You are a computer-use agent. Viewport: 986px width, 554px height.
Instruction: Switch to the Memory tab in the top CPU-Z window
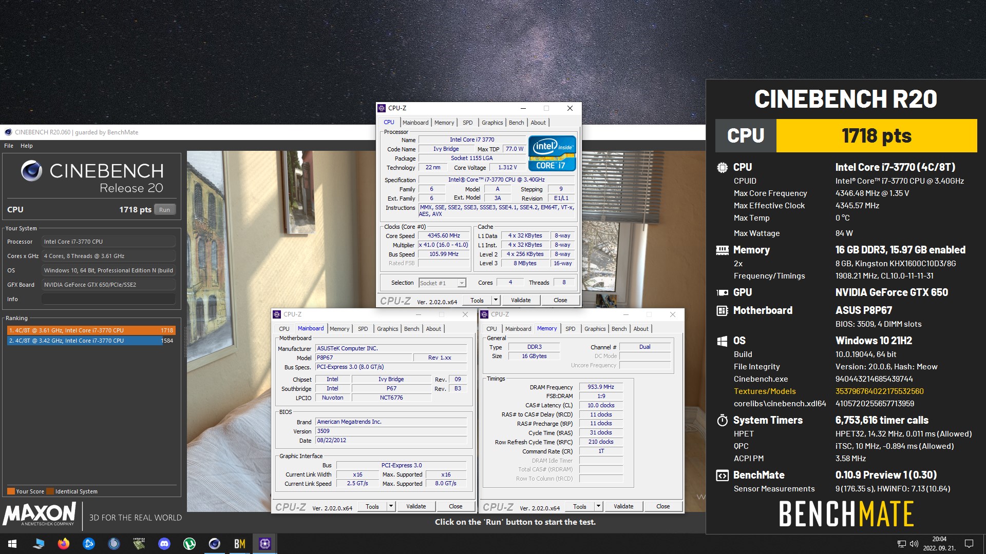point(444,123)
